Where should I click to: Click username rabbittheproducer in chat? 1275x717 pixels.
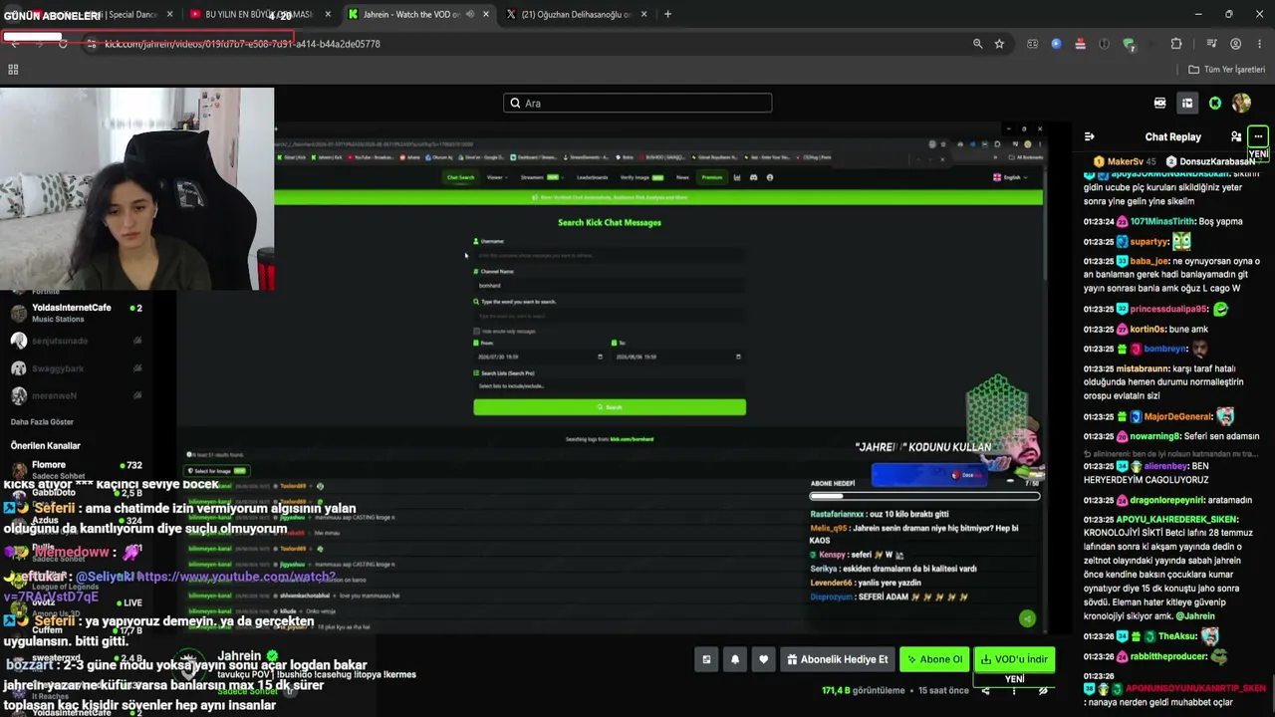[1167, 656]
